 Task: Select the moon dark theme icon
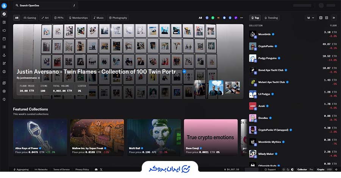coord(288,170)
